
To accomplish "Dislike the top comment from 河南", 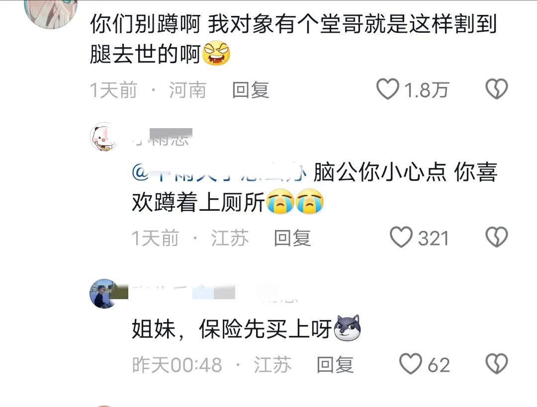I will pos(497,89).
